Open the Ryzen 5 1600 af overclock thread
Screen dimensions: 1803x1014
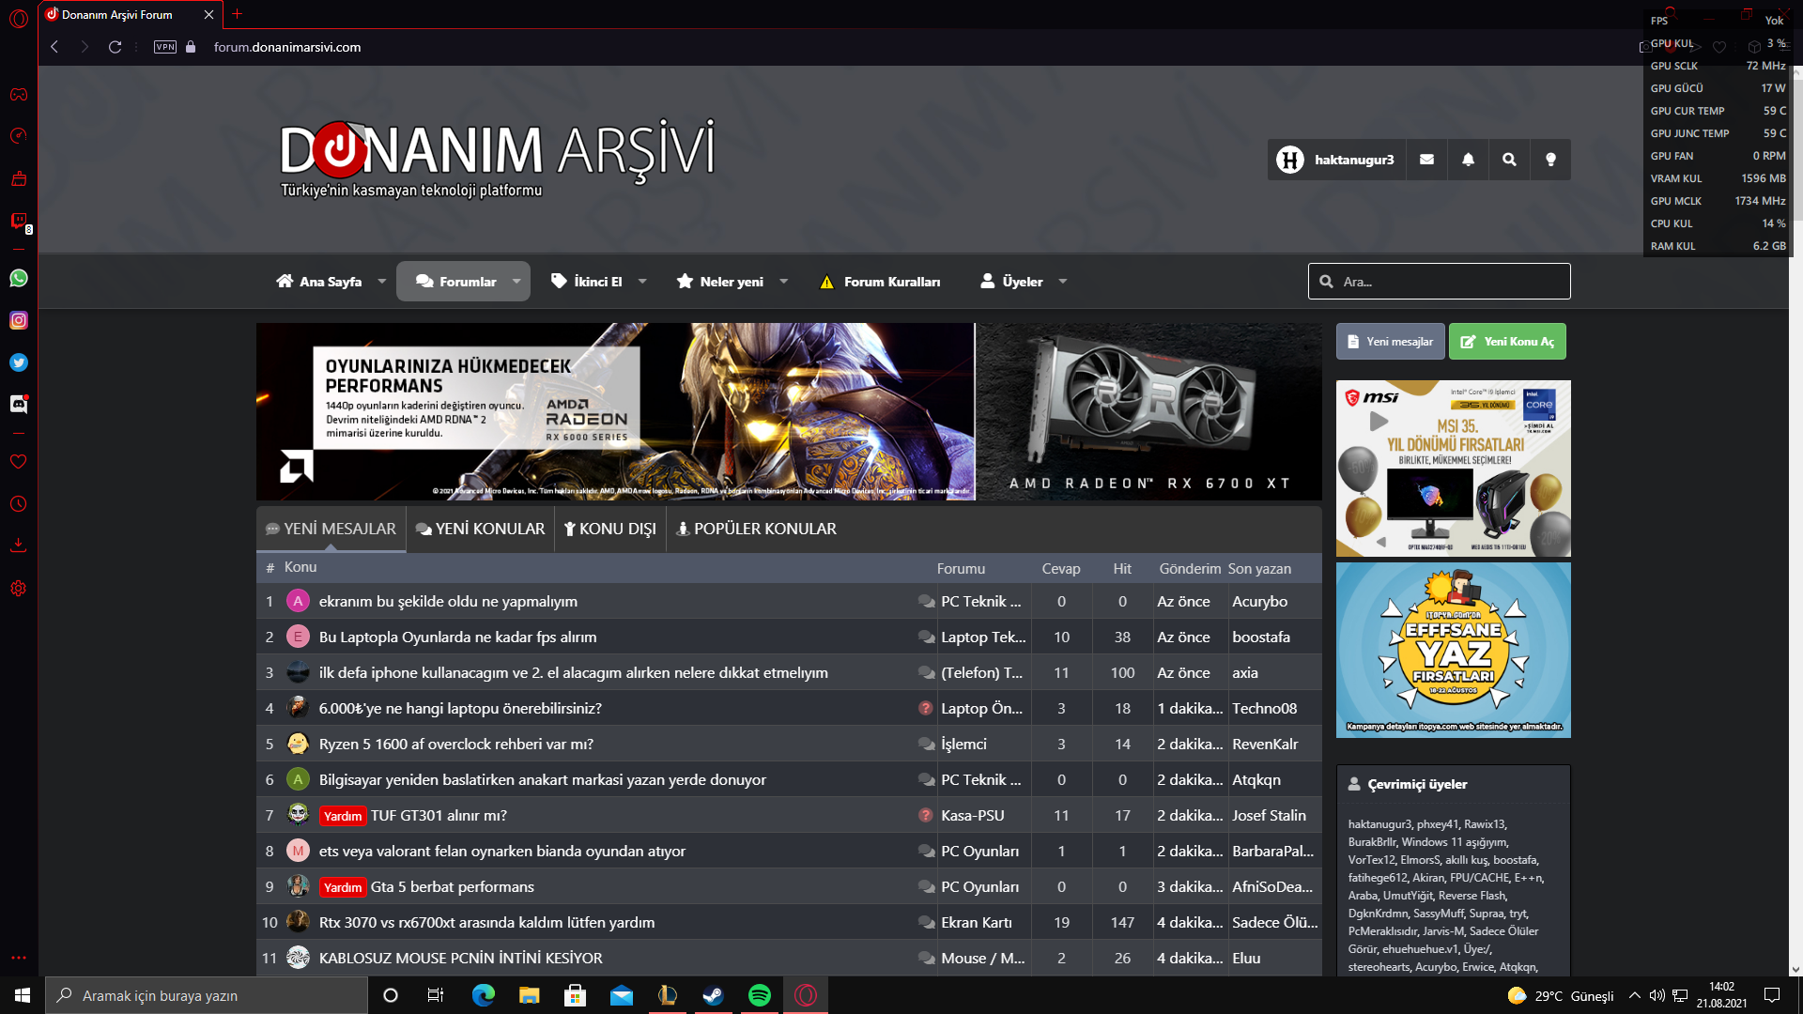pyautogui.click(x=455, y=744)
